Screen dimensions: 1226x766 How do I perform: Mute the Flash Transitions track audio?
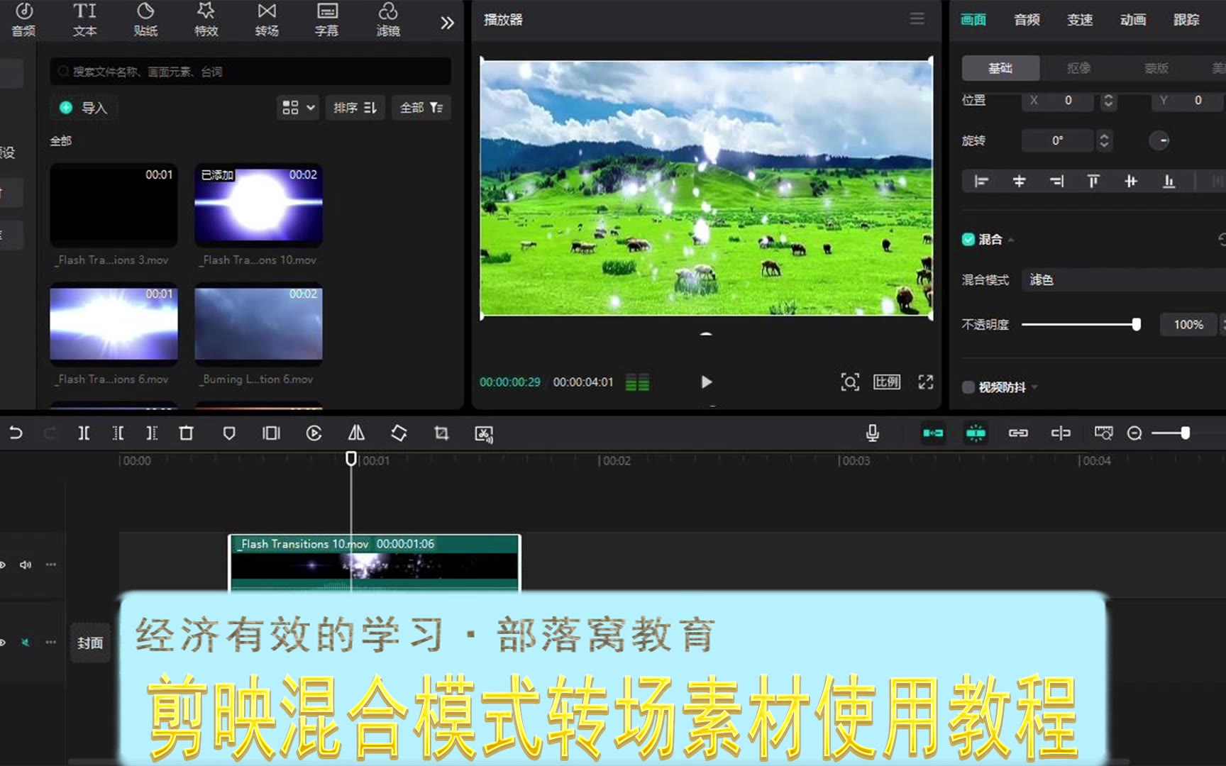pos(26,565)
